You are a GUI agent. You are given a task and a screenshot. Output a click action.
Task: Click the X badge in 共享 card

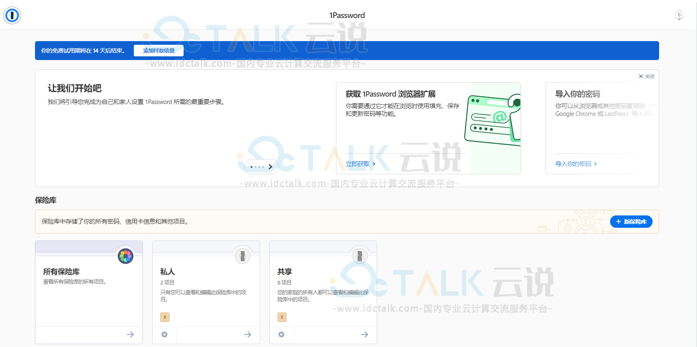coord(282,317)
